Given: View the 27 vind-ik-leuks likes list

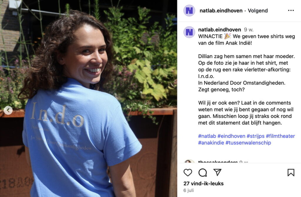Looking at the screenshot, I should pyautogui.click(x=203, y=183).
